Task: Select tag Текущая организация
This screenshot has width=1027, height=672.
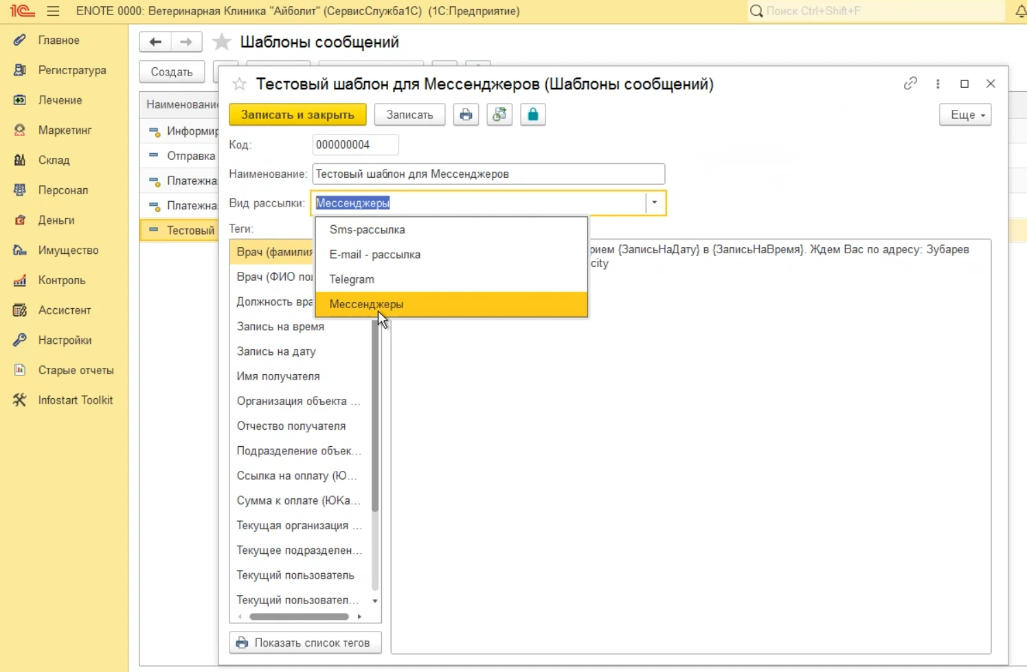Action: point(300,526)
